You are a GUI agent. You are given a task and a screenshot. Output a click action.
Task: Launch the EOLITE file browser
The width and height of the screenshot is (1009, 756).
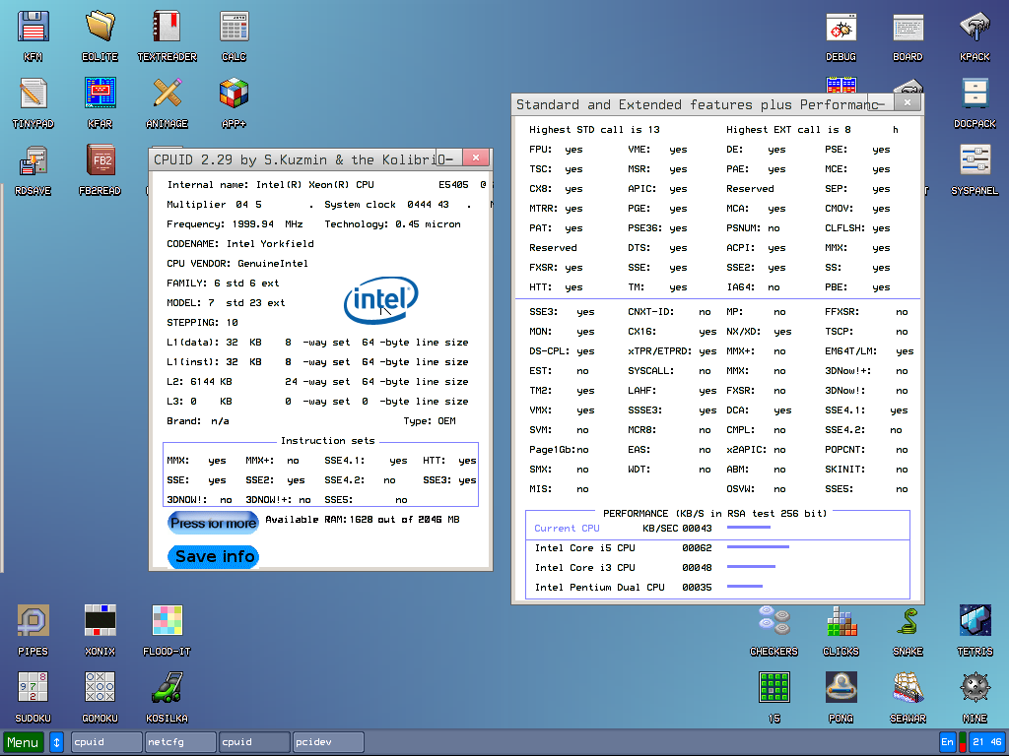point(101,27)
